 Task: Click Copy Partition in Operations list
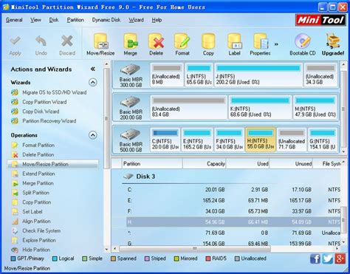(32, 202)
